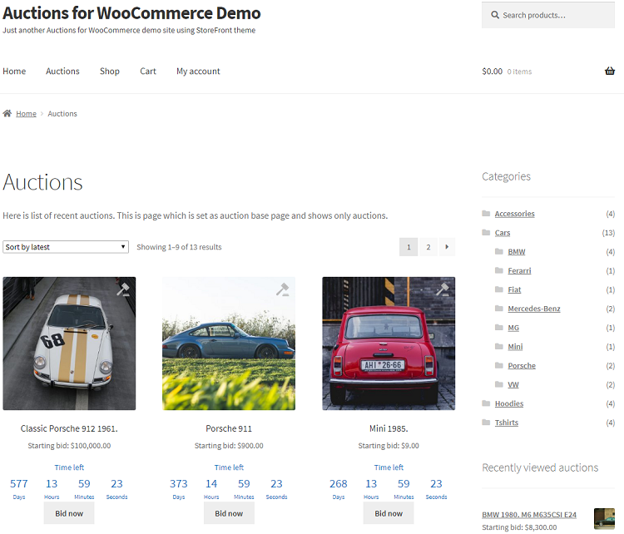Click the Auctions for WooCommerce Demo site title

point(131,13)
